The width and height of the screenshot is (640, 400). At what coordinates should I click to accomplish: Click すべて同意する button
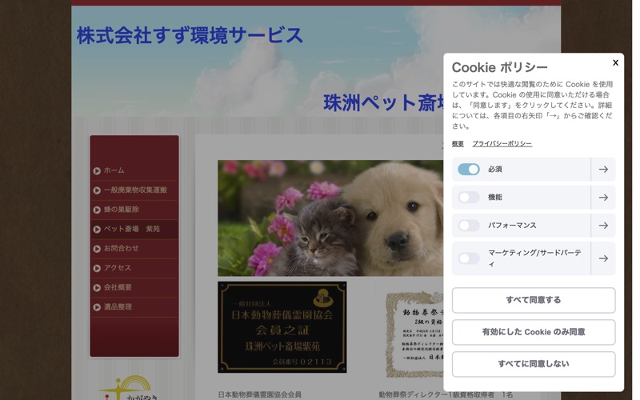point(534,300)
